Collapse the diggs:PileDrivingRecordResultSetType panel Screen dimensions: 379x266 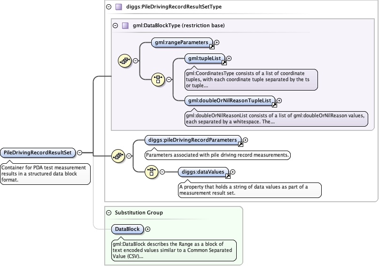(109, 7)
